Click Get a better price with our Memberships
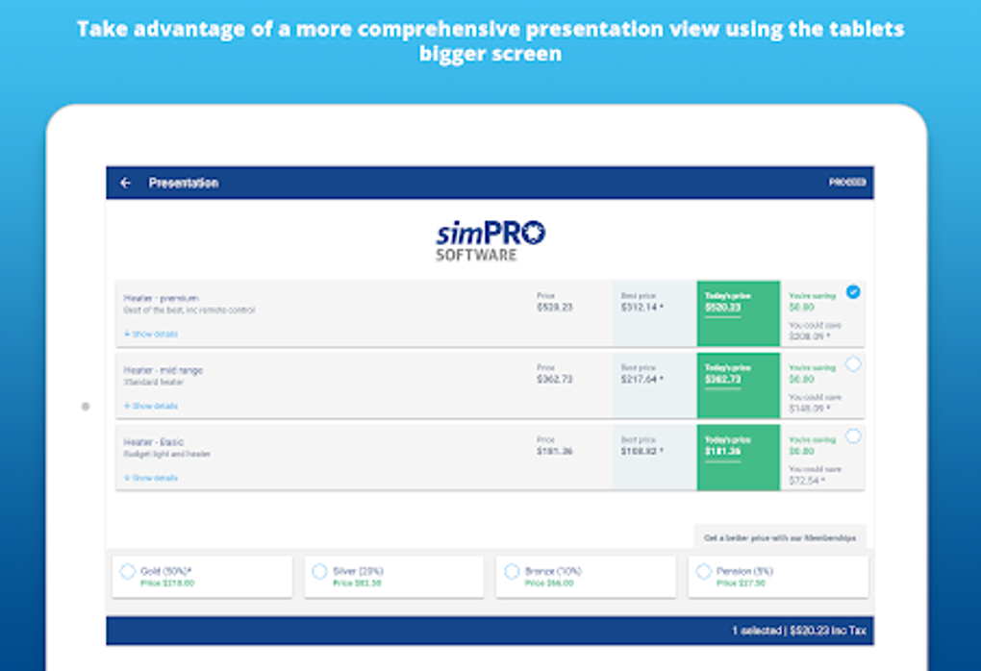981x671 pixels. point(781,536)
